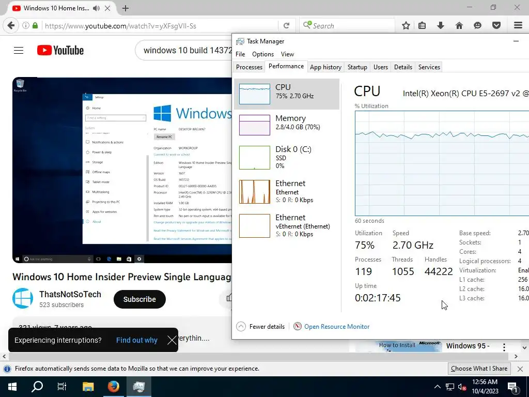Click Choose What I Share button

(479, 369)
